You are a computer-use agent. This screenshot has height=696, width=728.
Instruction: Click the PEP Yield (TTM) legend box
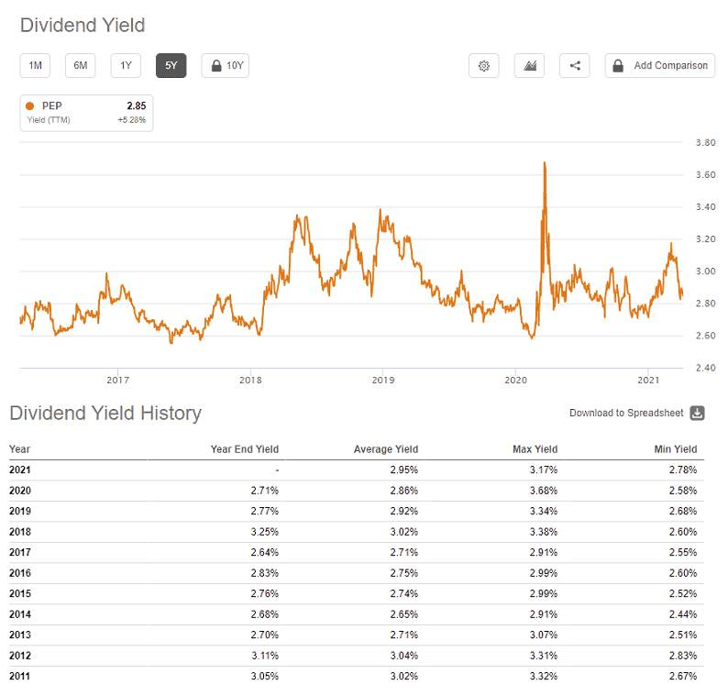click(x=87, y=113)
